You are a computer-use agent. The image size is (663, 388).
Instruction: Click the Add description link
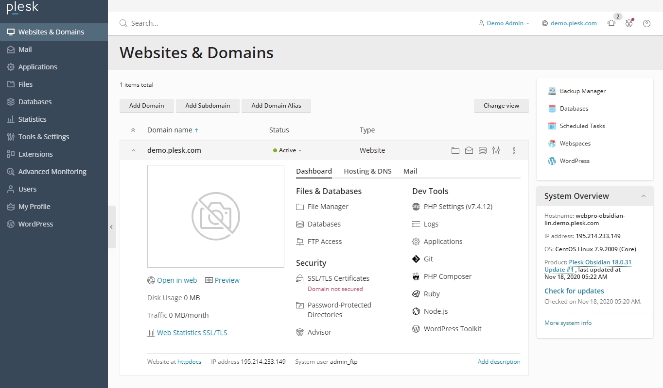coord(499,362)
